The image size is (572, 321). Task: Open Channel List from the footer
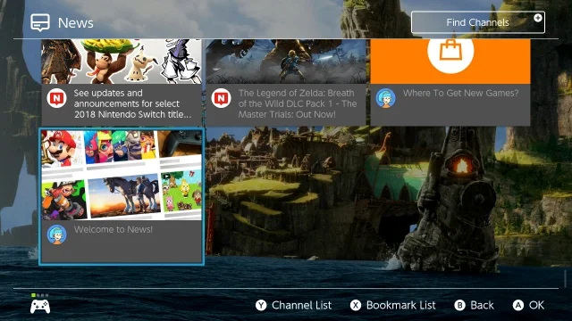click(301, 305)
